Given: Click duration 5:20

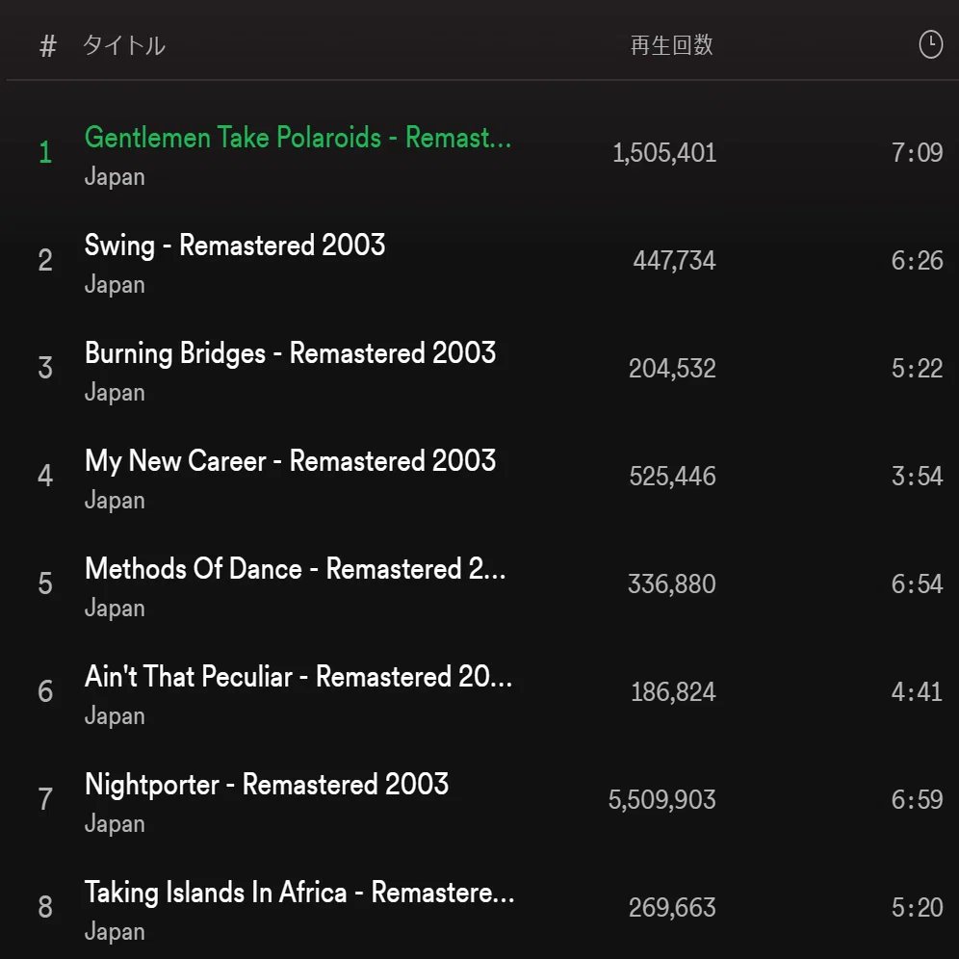Looking at the screenshot, I should (917, 908).
